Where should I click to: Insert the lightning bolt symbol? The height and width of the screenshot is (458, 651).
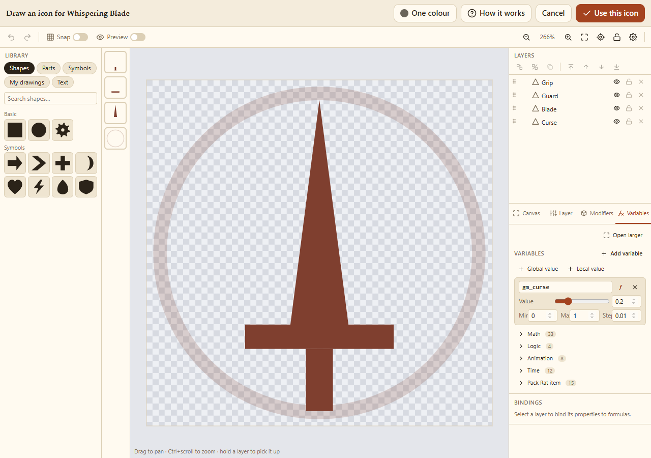coord(39,187)
